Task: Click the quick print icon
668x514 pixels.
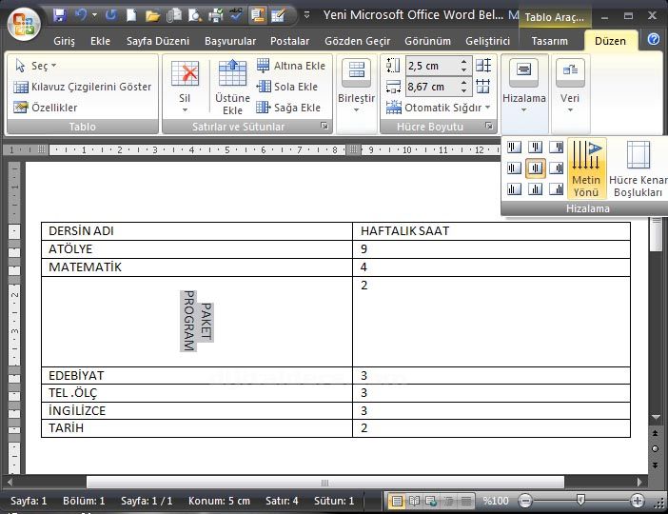Action: point(216,16)
